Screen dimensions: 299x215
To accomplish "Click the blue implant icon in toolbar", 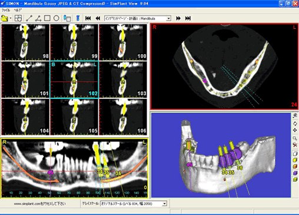I will tap(78, 18).
